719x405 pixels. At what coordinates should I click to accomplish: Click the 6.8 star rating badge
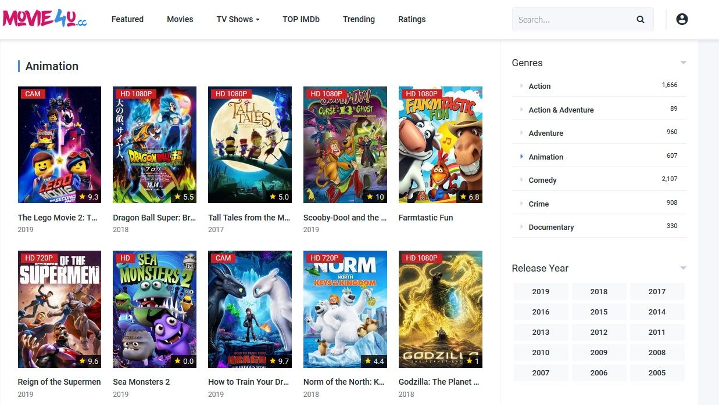click(x=470, y=197)
